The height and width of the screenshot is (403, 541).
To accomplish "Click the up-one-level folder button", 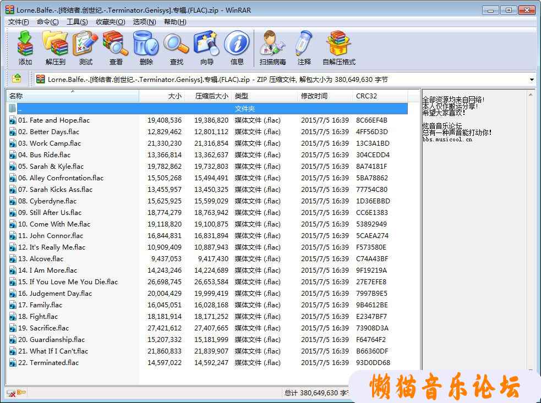I will 17,79.
